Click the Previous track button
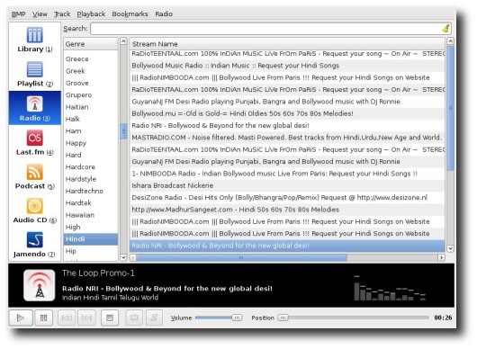Screen dimensions: 477x349 [67, 318]
